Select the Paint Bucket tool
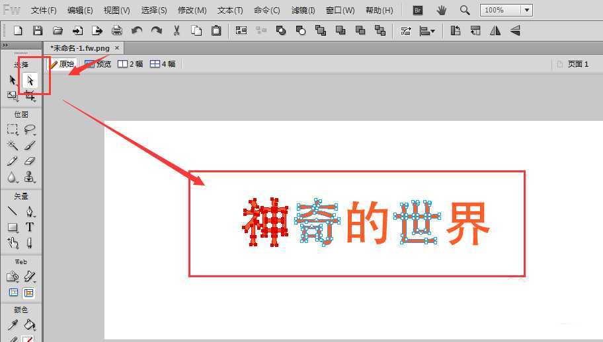Image resolution: width=603 pixels, height=342 pixels. pyautogui.click(x=30, y=325)
